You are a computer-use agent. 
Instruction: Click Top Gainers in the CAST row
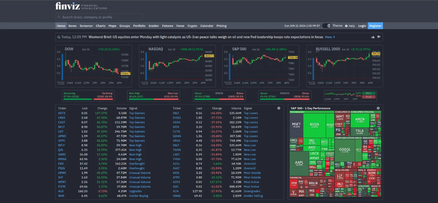pos(137,122)
